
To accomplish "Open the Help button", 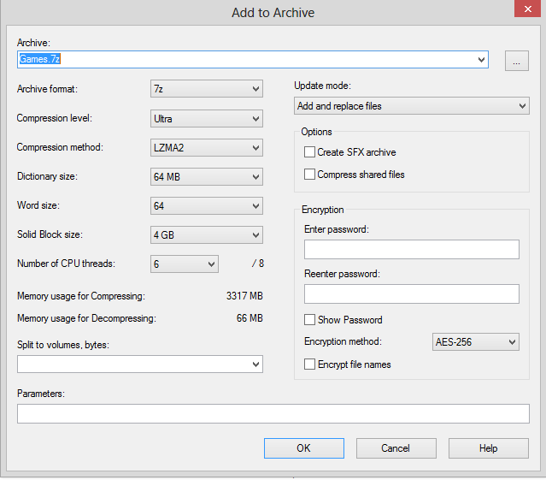I will pos(489,448).
